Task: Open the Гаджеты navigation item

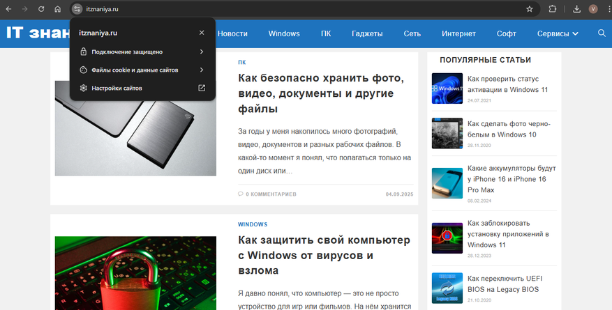Action: coord(367,34)
